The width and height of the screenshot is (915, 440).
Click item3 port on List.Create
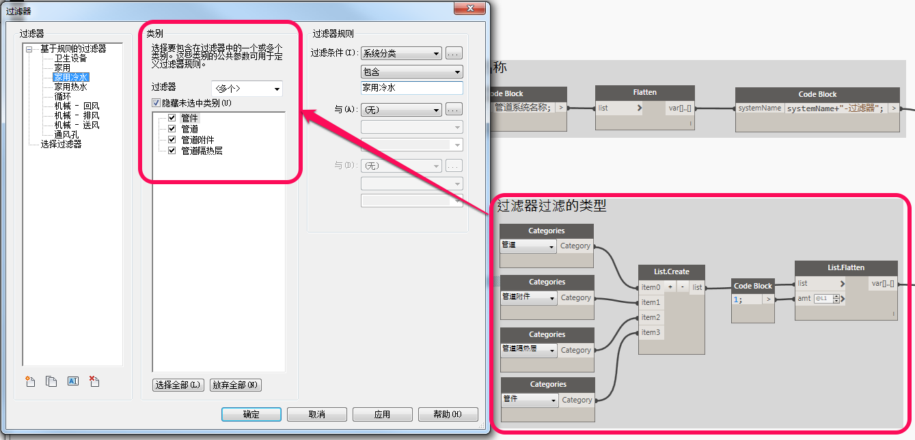pos(651,332)
